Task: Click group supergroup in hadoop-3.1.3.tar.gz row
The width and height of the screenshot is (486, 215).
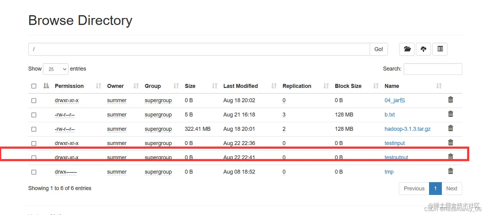Action: 158,129
